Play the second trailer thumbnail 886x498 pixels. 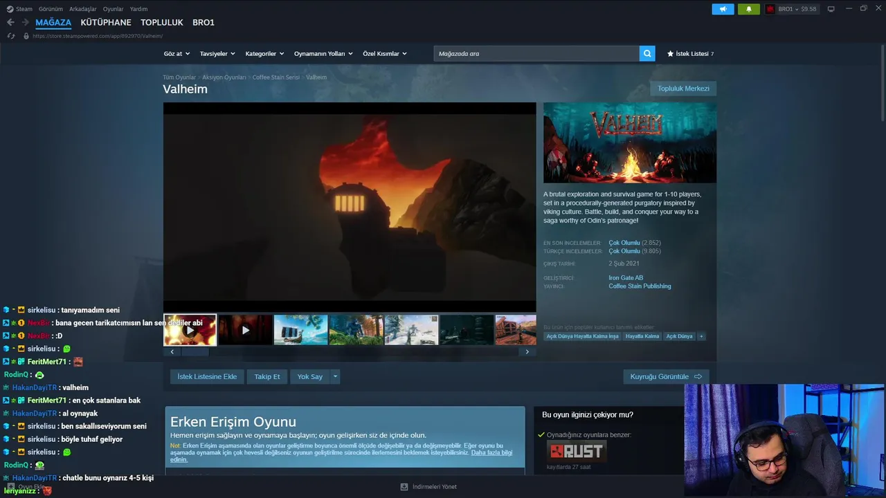(245, 330)
